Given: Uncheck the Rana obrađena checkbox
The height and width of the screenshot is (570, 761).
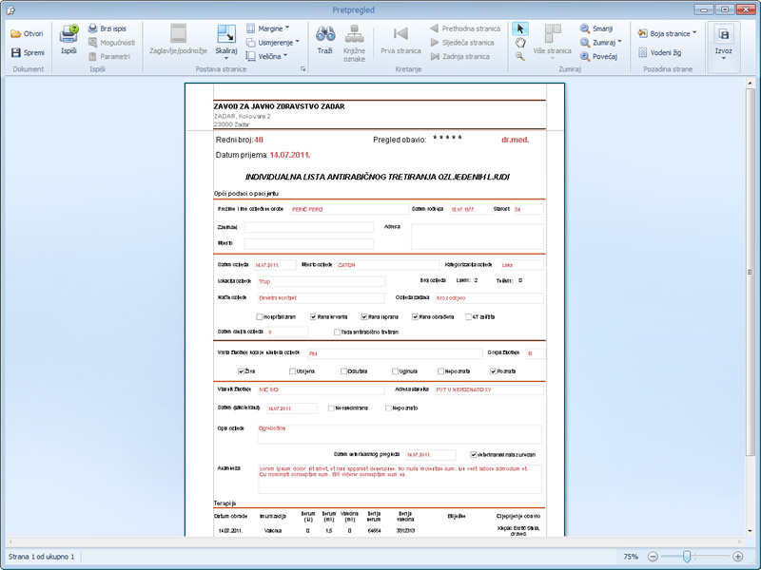Looking at the screenshot, I should click(x=415, y=317).
